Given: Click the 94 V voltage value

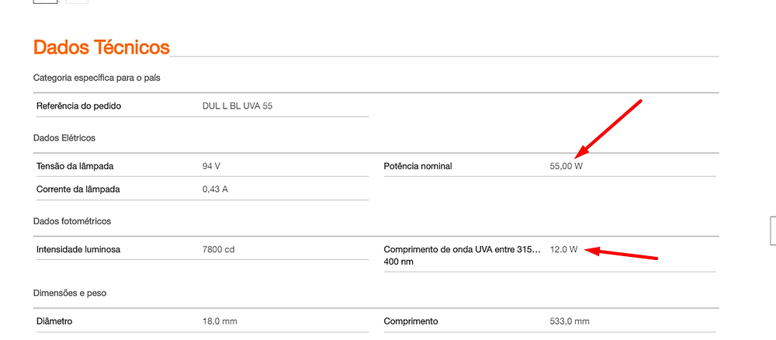Looking at the screenshot, I should pos(211,166).
